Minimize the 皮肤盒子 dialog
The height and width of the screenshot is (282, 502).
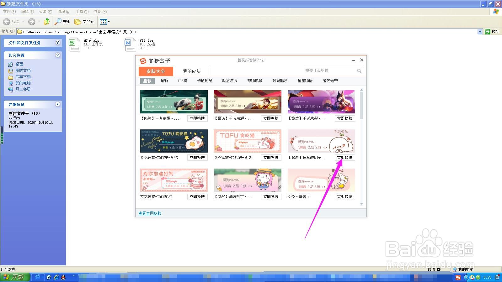click(x=353, y=60)
